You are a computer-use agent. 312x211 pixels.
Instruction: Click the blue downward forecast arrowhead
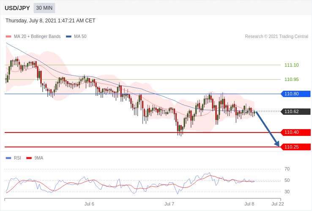277,143
